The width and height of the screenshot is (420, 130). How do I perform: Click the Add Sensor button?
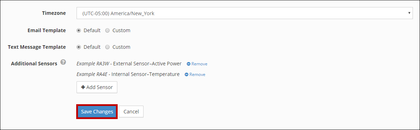point(97,87)
